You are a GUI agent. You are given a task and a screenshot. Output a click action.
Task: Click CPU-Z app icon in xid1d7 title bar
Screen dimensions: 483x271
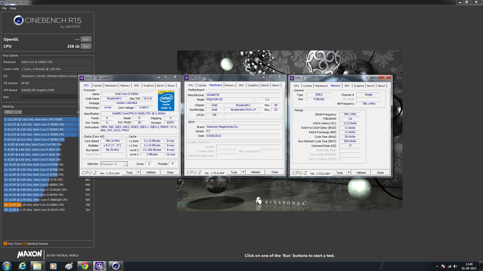pyautogui.click(x=82, y=78)
